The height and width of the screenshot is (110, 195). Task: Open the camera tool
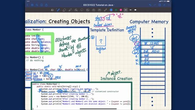[94, 10]
